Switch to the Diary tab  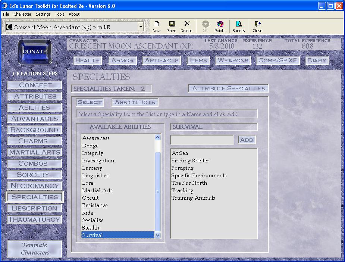point(317,60)
